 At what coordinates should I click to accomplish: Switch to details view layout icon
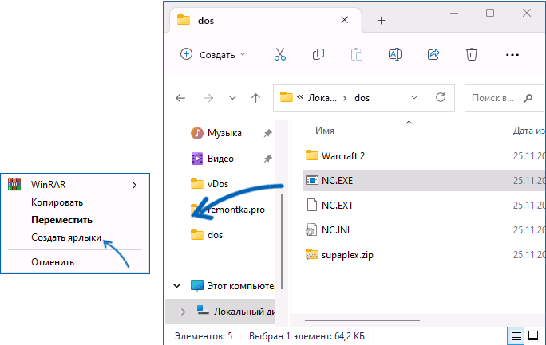click(516, 336)
